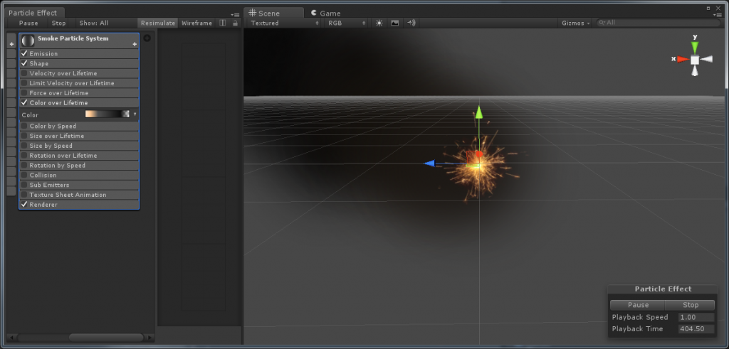Screen dimensions: 729x349
Task: Toggle the split layout icon beside Wireframe
Action: (223, 23)
